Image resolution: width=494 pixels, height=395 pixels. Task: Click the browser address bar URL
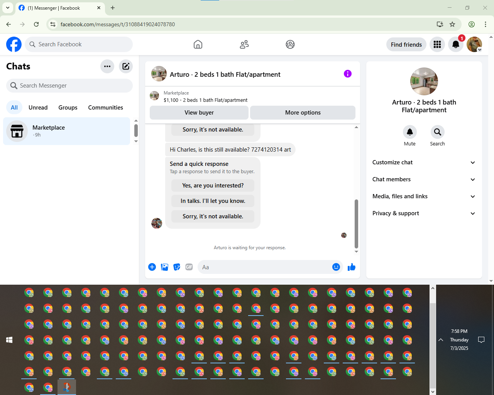click(118, 24)
